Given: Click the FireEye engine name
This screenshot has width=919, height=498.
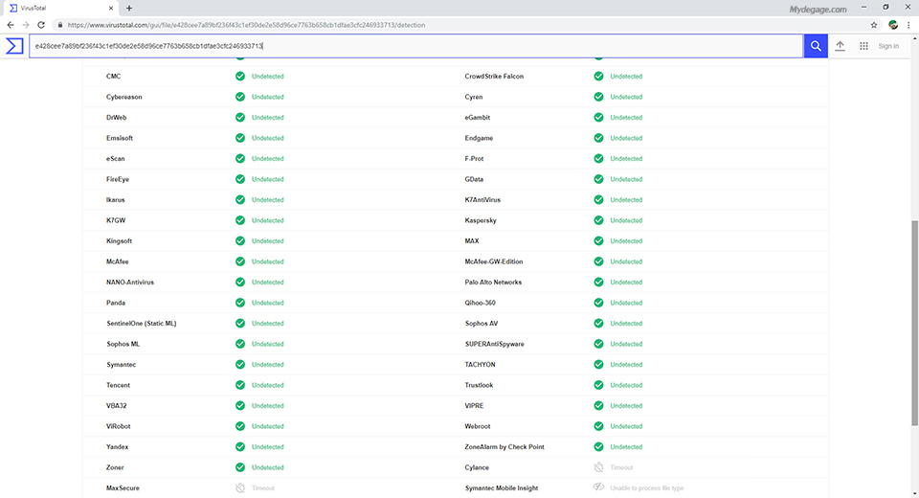Looking at the screenshot, I should click(118, 179).
